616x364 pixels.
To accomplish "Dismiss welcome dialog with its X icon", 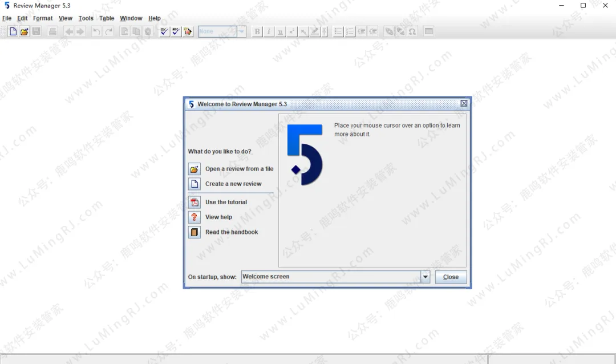I will click(x=464, y=103).
